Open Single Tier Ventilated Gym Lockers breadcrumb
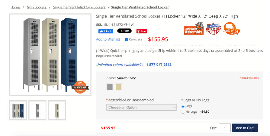 79,7
